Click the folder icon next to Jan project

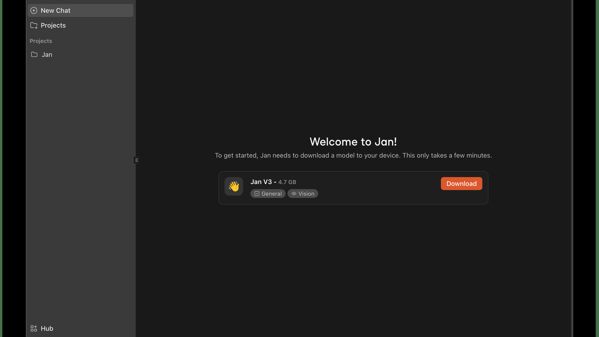tap(34, 54)
